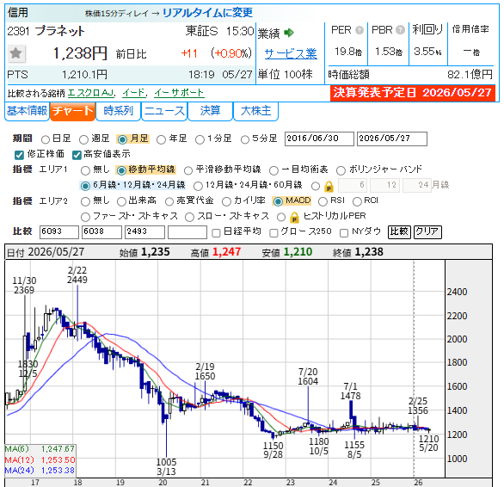Select the ボリンジャーバンド indicator
This screenshot has height=487, width=504.
point(341,170)
